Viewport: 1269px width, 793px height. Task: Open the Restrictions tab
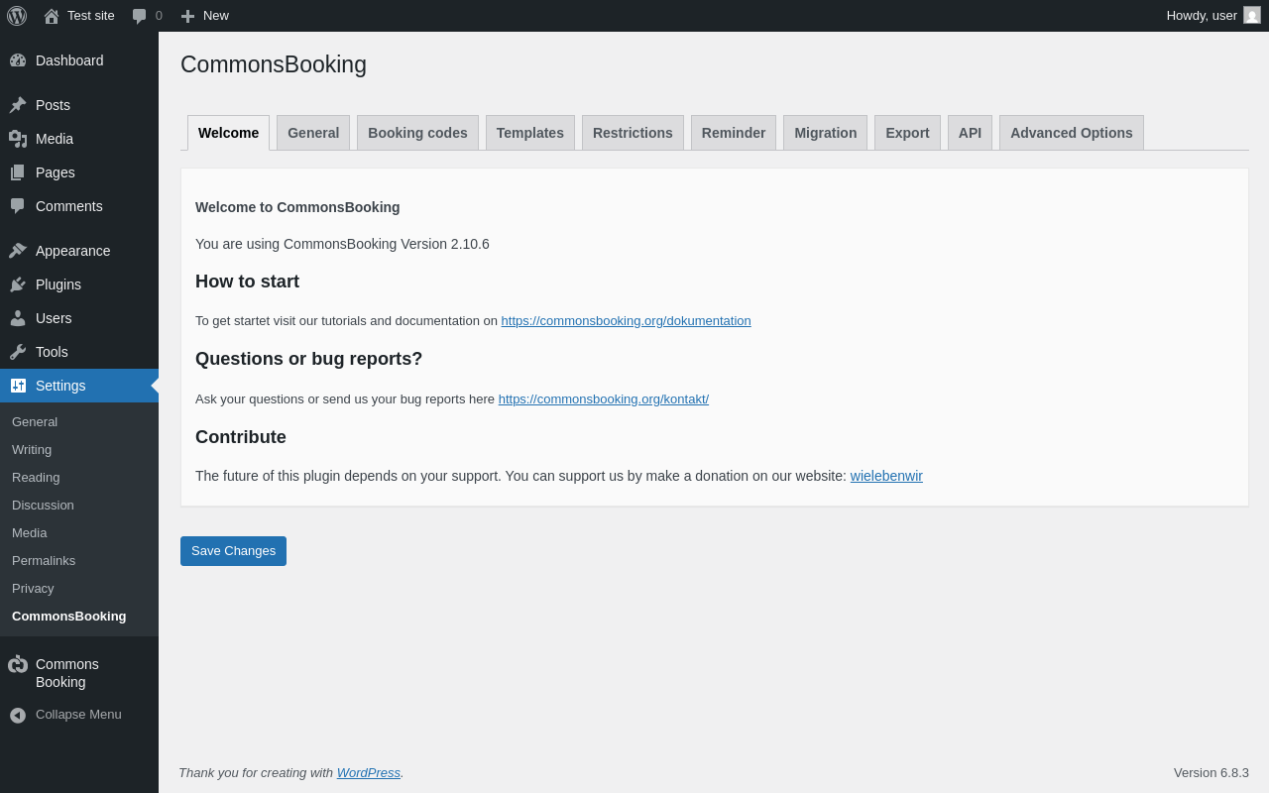633,133
